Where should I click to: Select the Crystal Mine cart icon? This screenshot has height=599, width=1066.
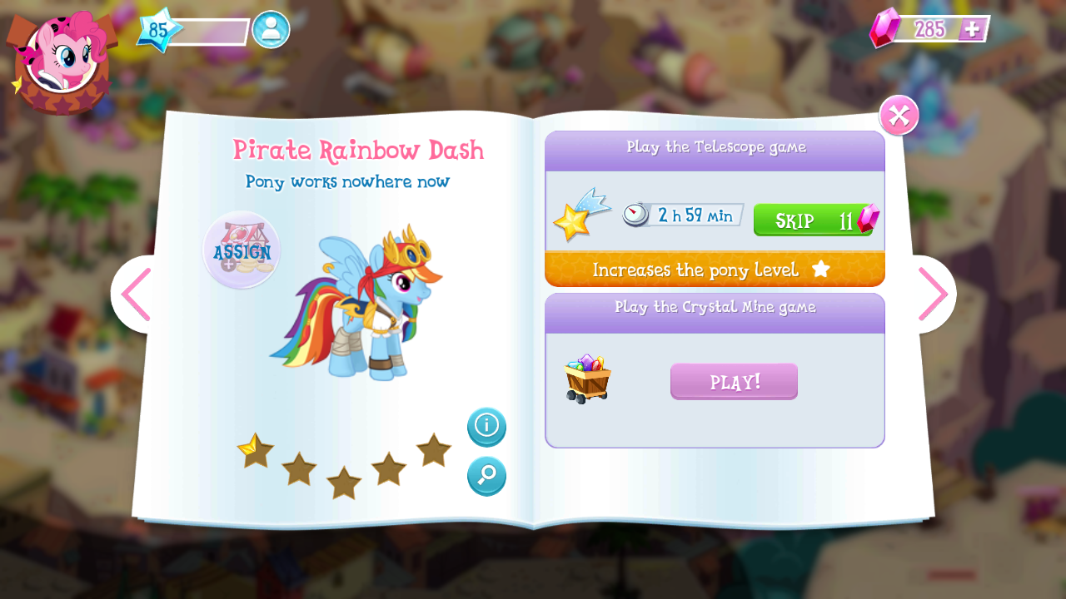tap(588, 379)
